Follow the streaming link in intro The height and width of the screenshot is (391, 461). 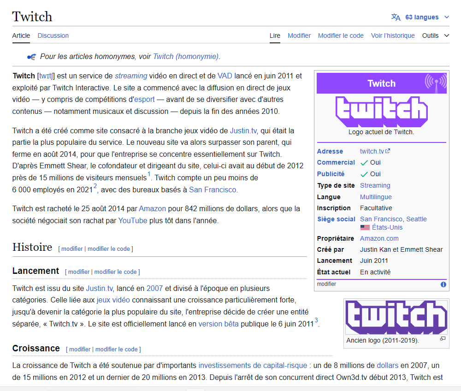click(131, 76)
